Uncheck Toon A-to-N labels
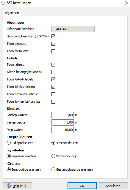This screenshot has width=130, height=190. coord(54,79)
